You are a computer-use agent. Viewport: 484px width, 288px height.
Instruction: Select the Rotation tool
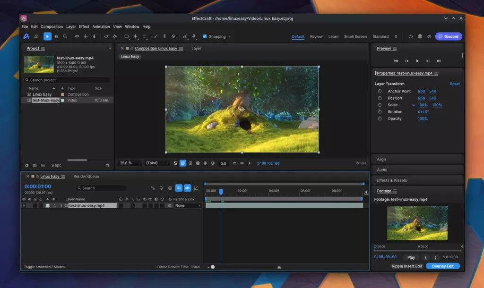click(x=106, y=36)
